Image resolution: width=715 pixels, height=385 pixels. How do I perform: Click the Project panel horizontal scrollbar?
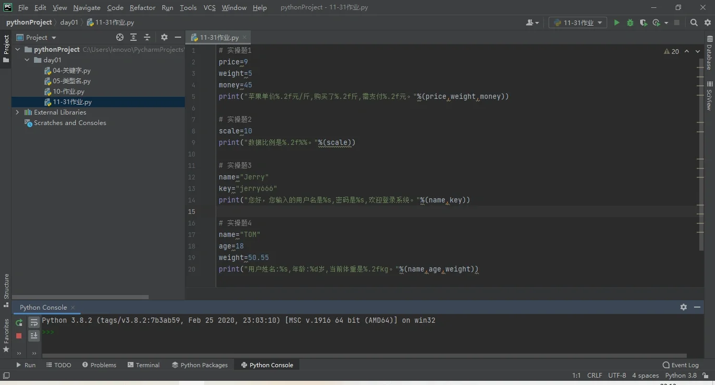point(81,297)
